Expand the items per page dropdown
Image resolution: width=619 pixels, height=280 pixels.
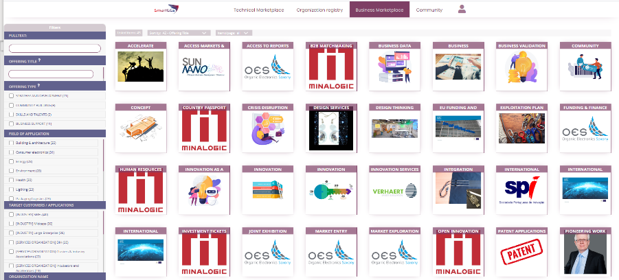pos(233,32)
